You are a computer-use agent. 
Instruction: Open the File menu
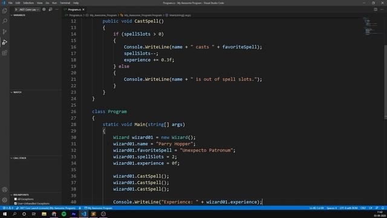coord(10,3)
